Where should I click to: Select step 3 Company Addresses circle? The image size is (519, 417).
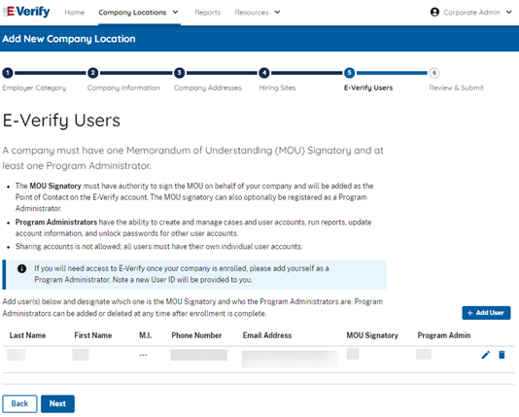(180, 73)
